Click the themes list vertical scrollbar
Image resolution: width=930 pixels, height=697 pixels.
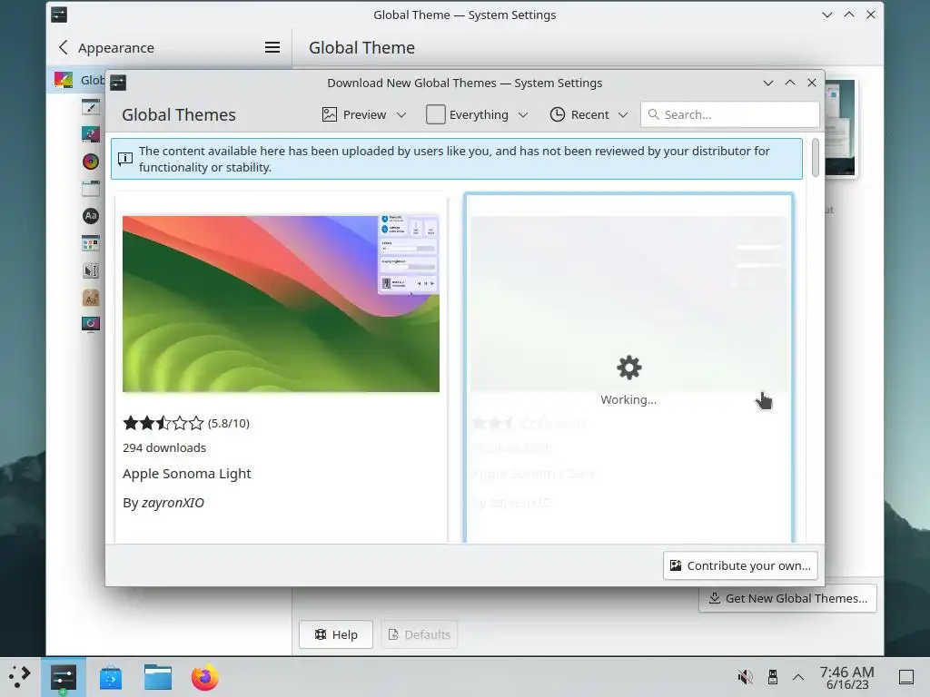click(x=816, y=157)
